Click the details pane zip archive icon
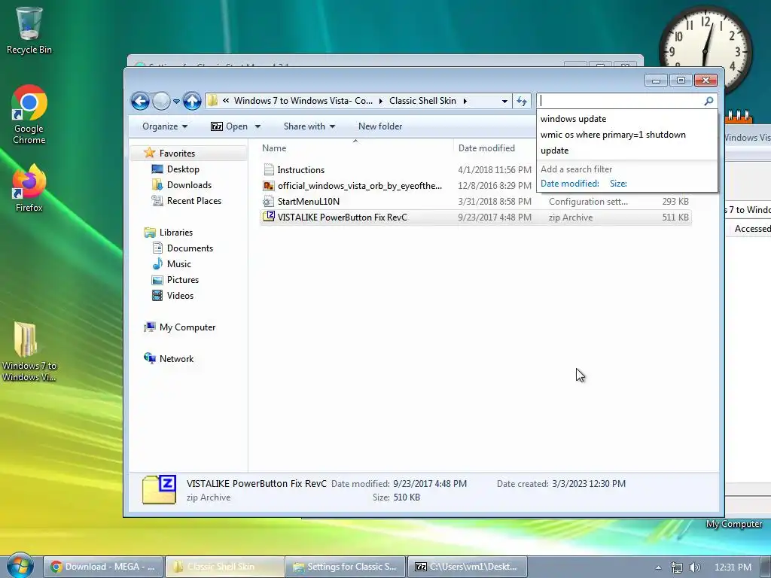Viewport: 771px width, 578px height. pyautogui.click(x=160, y=489)
